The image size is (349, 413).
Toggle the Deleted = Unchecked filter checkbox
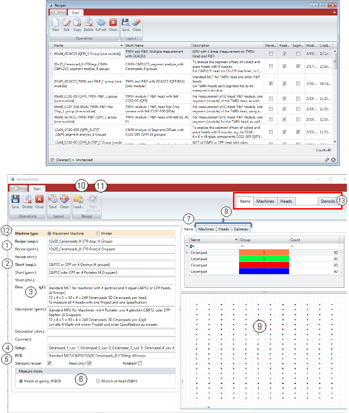(x=52, y=160)
